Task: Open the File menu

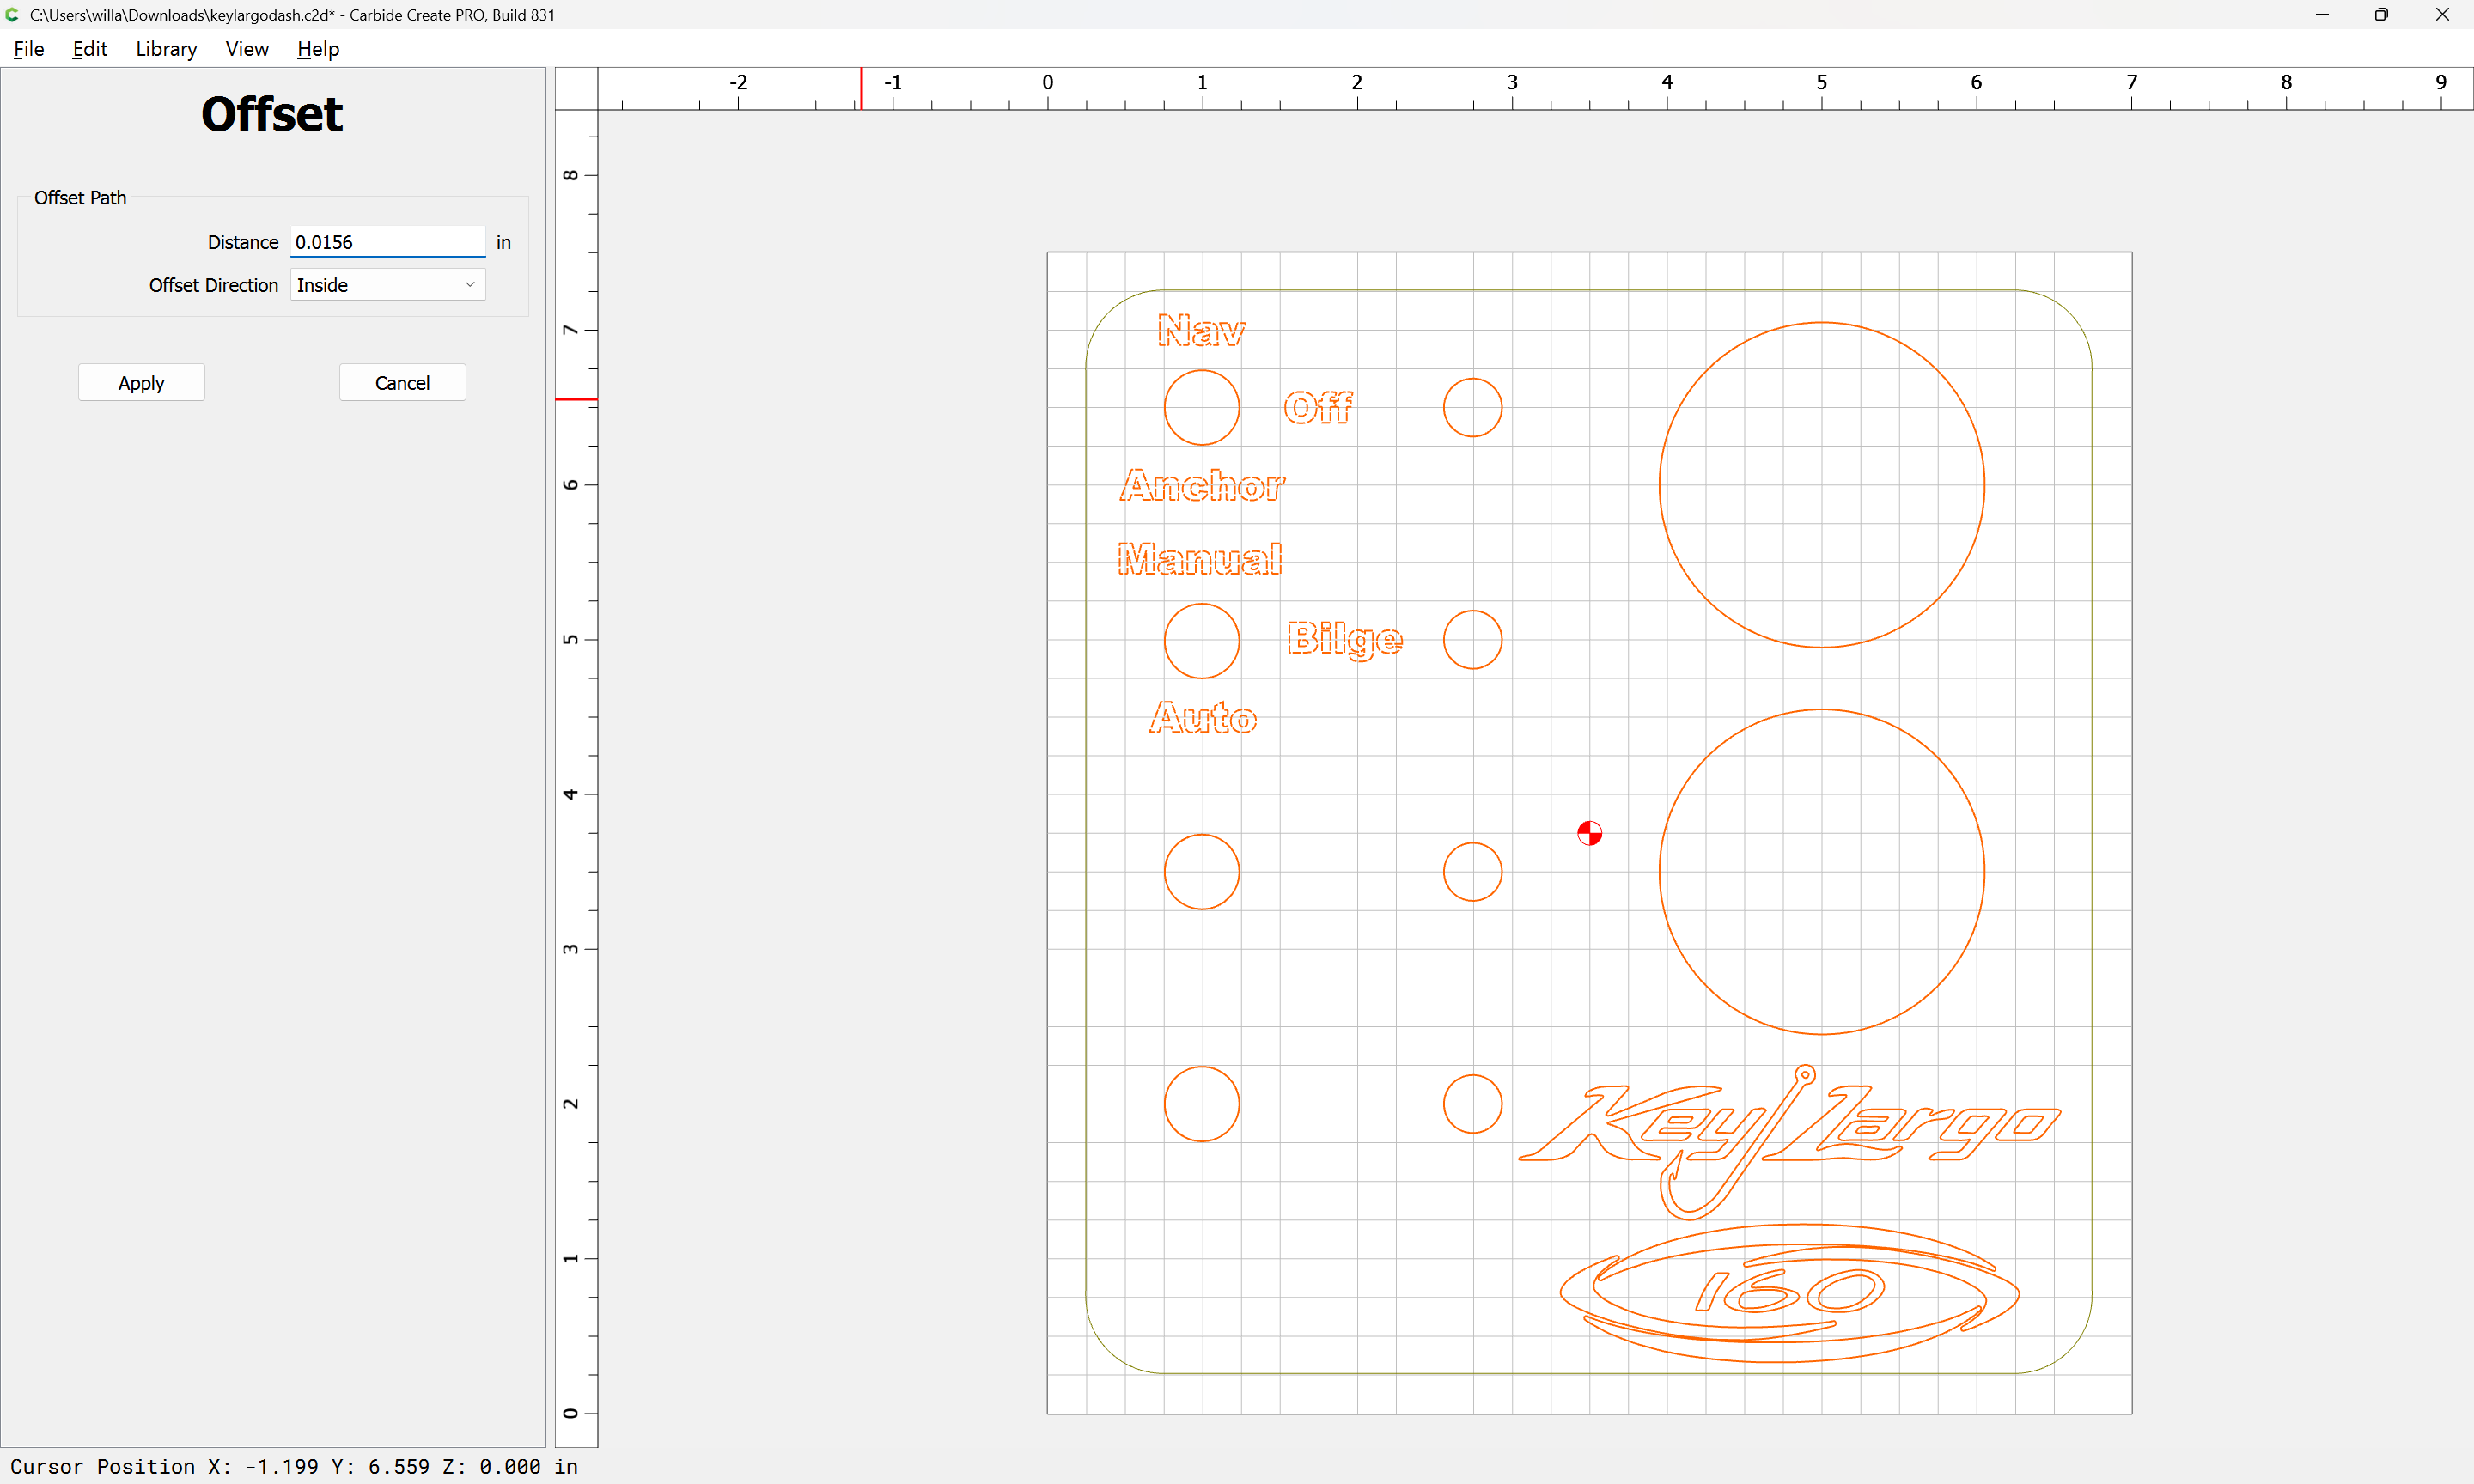Action: (x=29, y=49)
